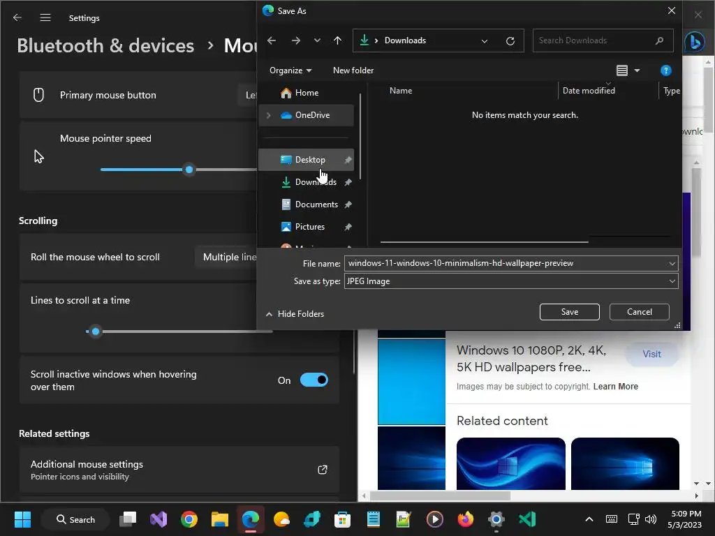Image resolution: width=715 pixels, height=536 pixels.
Task: Open Bing chat icon in Edge
Action: 695,43
